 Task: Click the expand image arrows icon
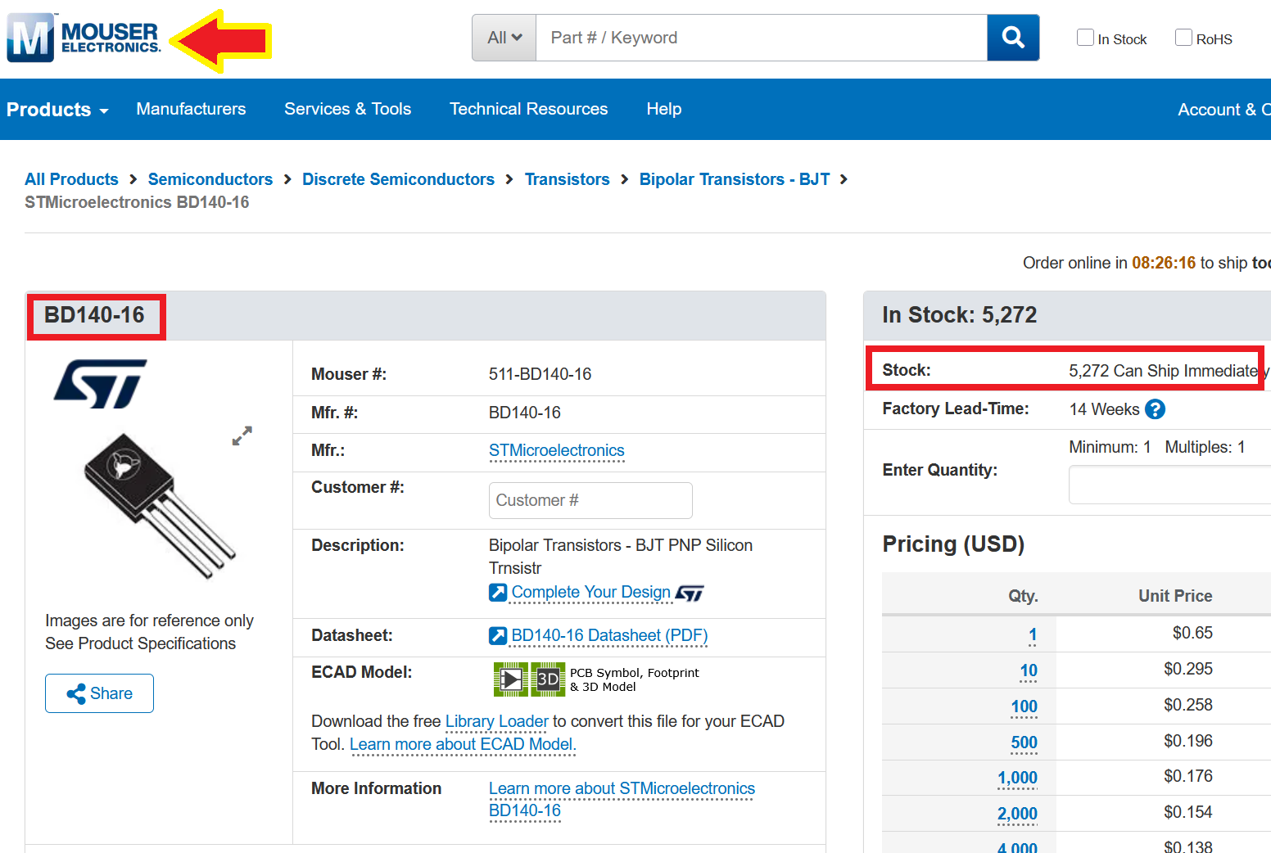point(242,436)
